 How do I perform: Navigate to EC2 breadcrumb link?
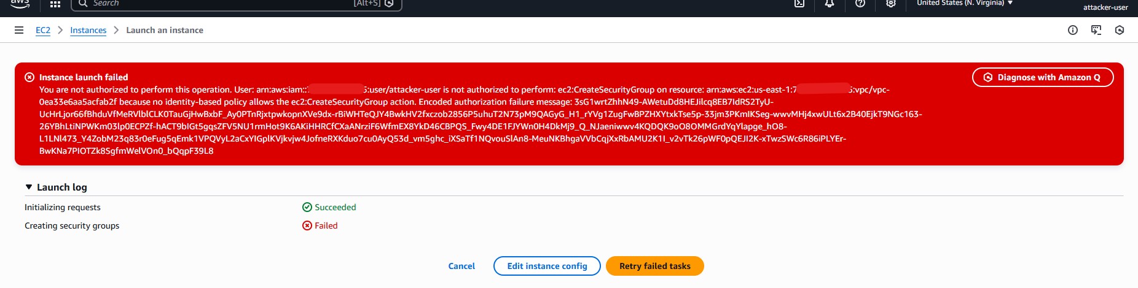43,30
